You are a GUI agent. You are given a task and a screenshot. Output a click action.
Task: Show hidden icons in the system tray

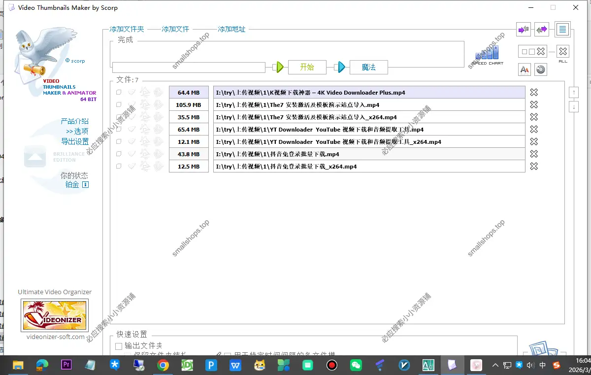tap(495, 365)
